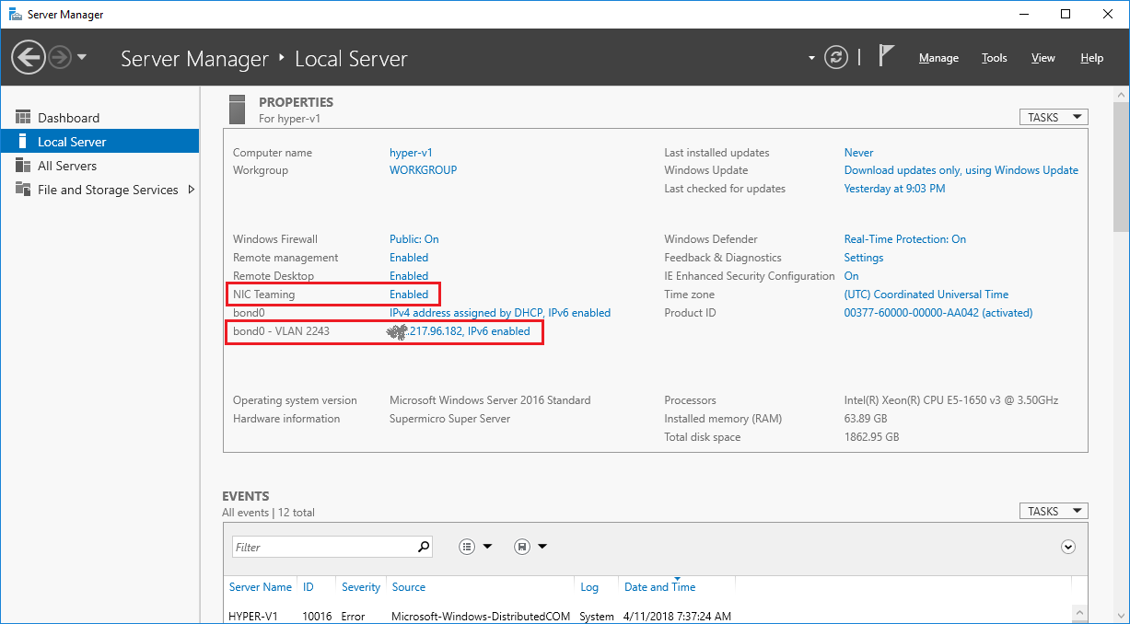This screenshot has height=624, width=1130.
Task: Click the refresh icon in header
Action: (835, 58)
